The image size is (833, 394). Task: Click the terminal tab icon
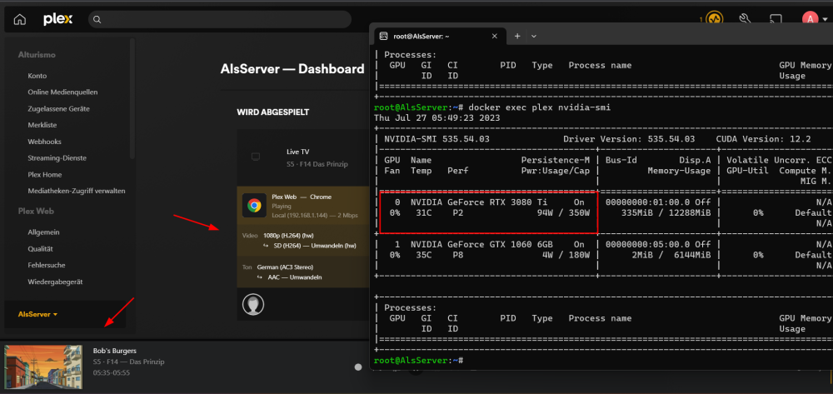pos(383,37)
